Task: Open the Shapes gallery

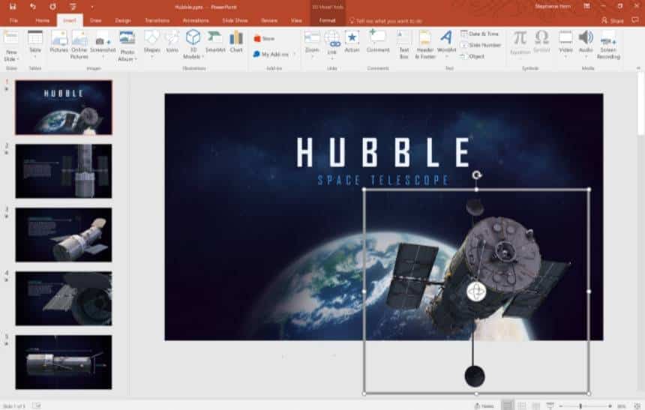Action: [x=151, y=44]
